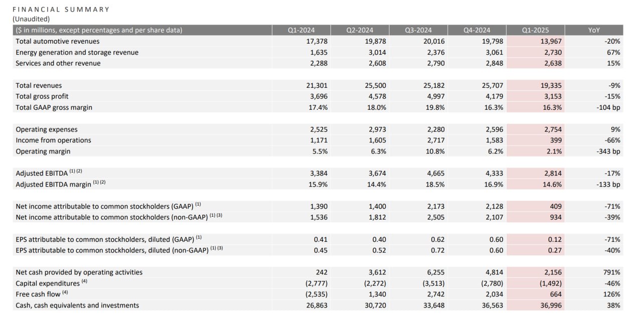Screen dimensions: 642x315
Task: Click the Operating expenses row label
Action: click(47, 129)
